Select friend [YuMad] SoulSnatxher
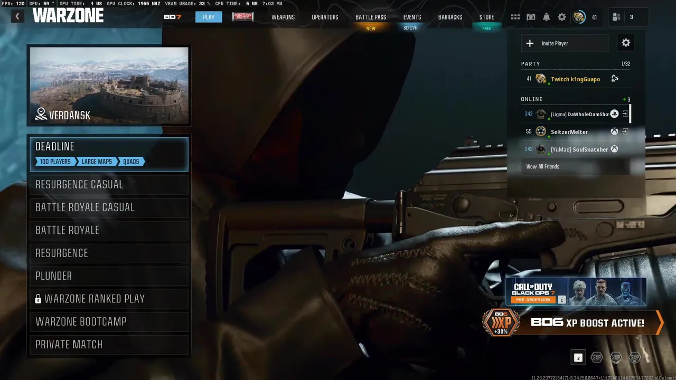Screen dimensions: 676x380 576,149
